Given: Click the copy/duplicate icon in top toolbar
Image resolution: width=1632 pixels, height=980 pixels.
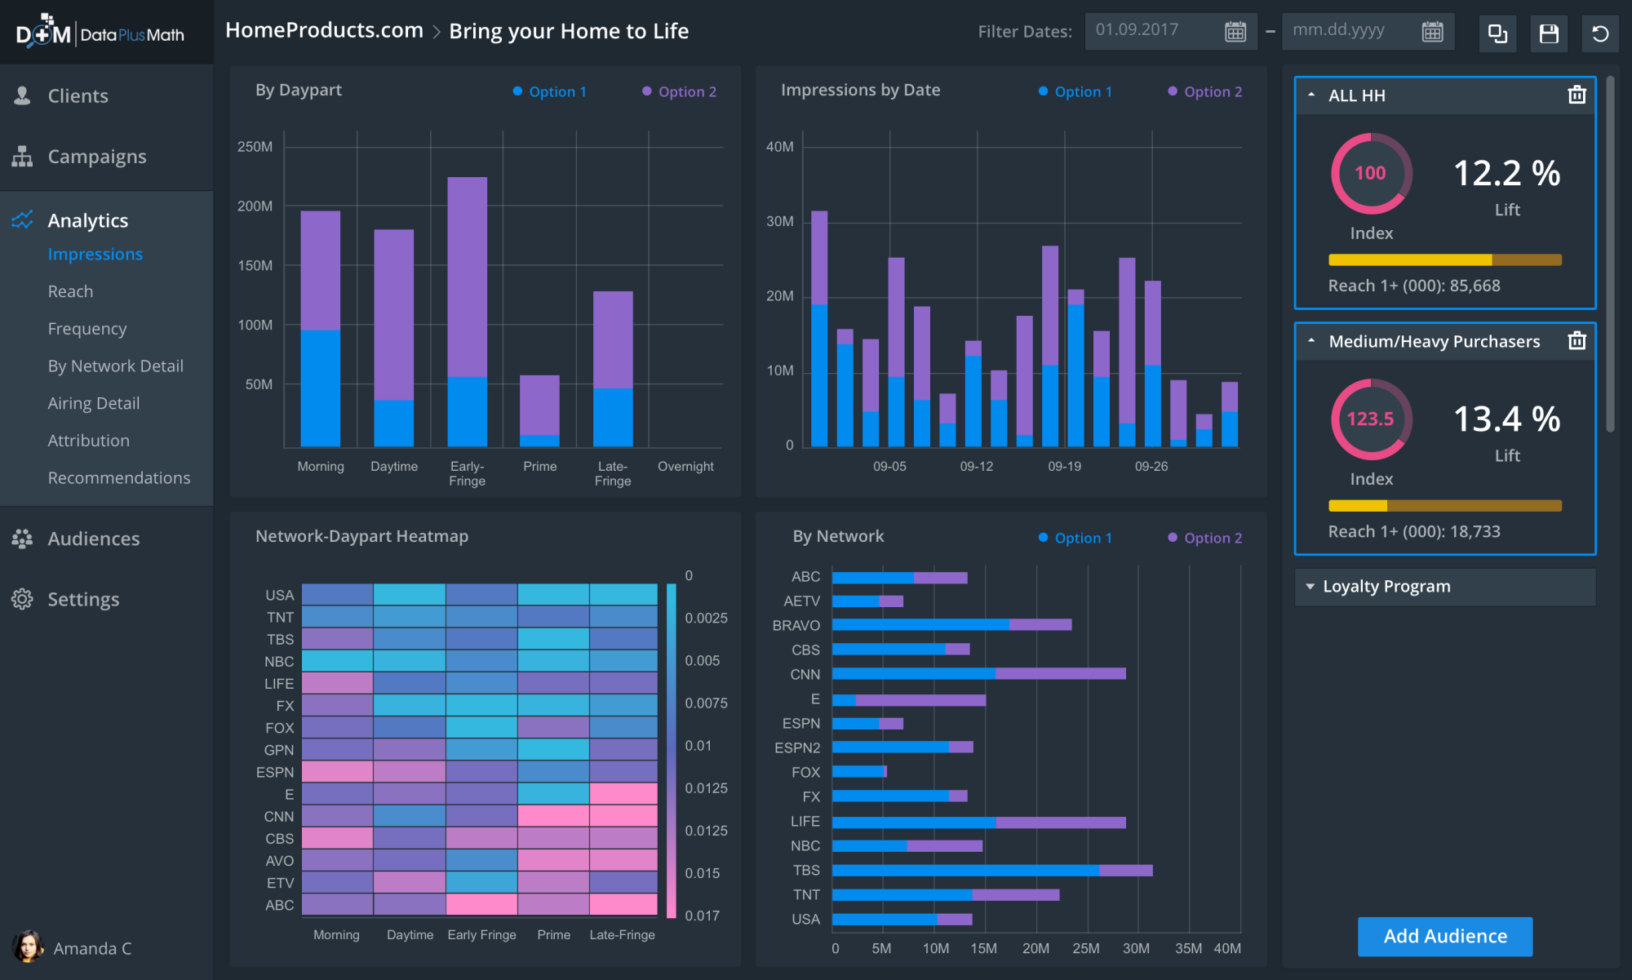Looking at the screenshot, I should pyautogui.click(x=1497, y=33).
